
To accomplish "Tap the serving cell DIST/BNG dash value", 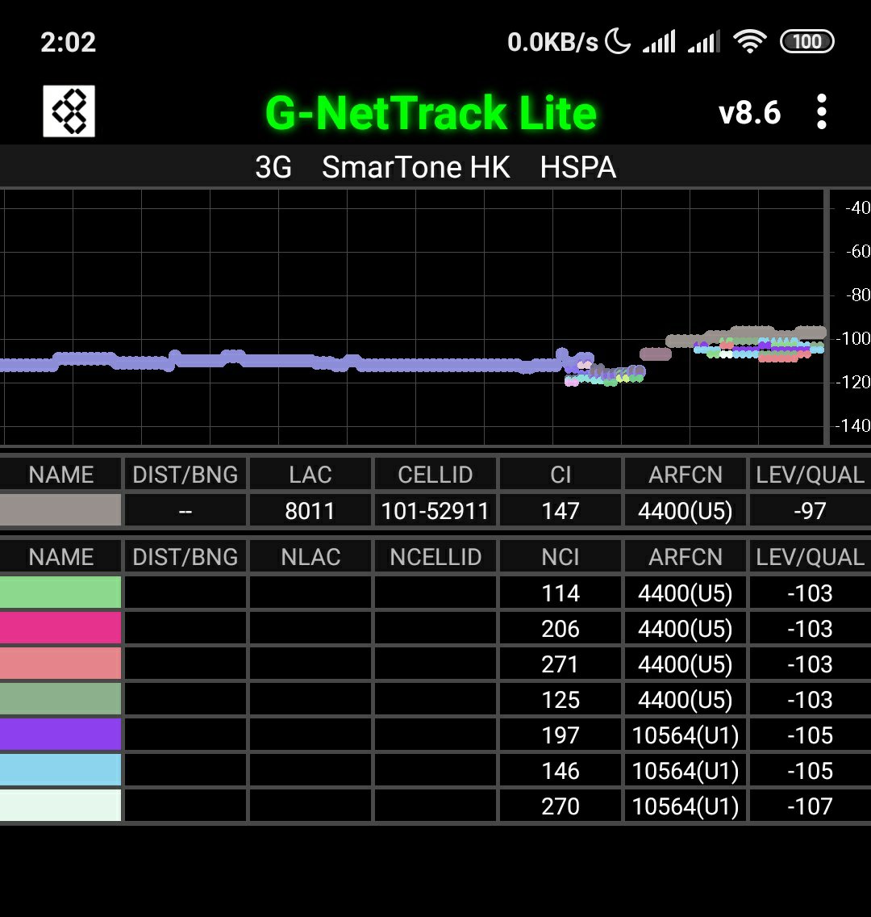I will (x=185, y=510).
